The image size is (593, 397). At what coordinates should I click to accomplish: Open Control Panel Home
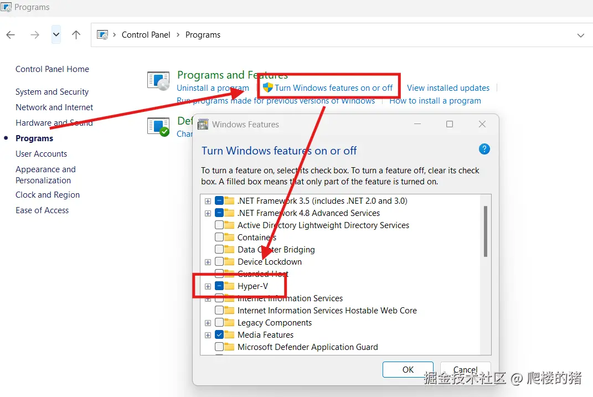[x=52, y=69]
